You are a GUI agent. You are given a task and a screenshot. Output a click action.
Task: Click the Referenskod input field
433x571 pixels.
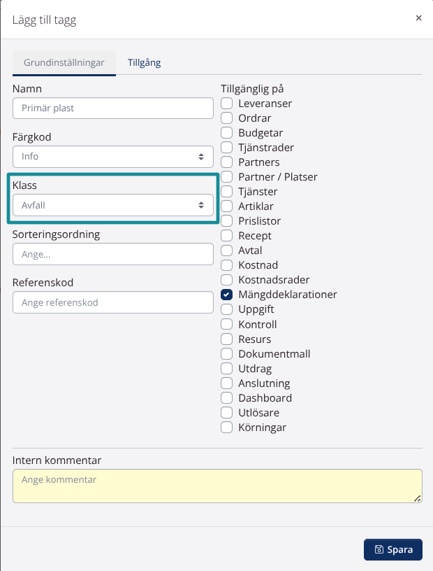(x=112, y=302)
